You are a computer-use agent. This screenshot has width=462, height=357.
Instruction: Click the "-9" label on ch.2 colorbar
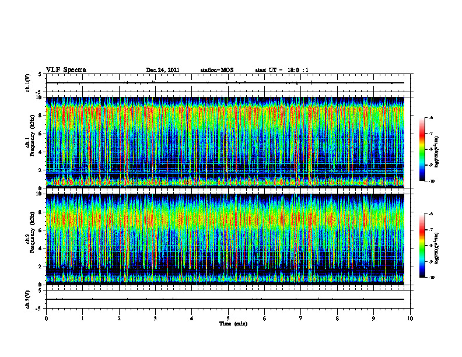point(430,261)
